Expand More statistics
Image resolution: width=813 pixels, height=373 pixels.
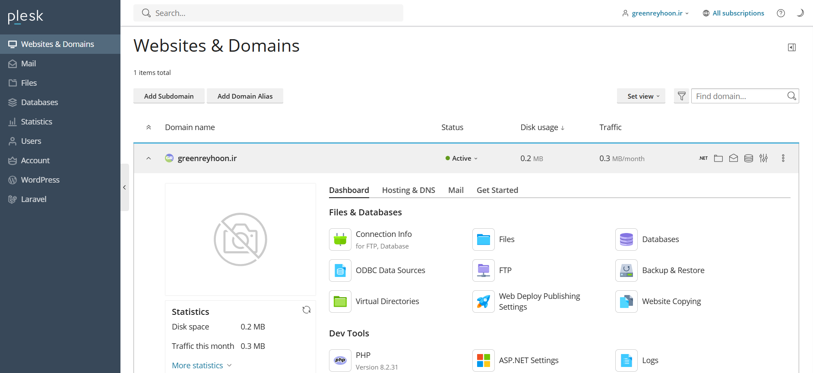click(202, 365)
